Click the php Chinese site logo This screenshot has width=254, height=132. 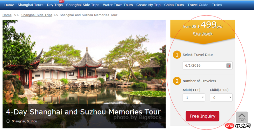pyautogui.click(x=238, y=126)
